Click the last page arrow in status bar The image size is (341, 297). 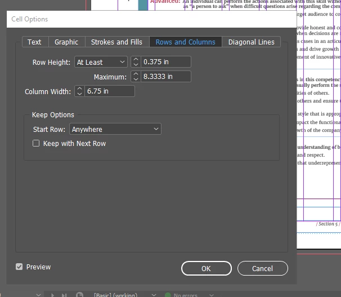64,295
